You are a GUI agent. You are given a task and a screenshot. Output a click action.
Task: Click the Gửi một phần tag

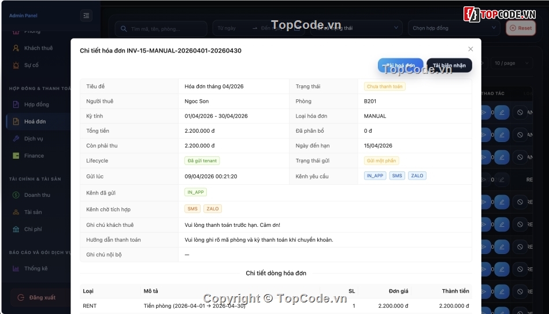coord(381,160)
